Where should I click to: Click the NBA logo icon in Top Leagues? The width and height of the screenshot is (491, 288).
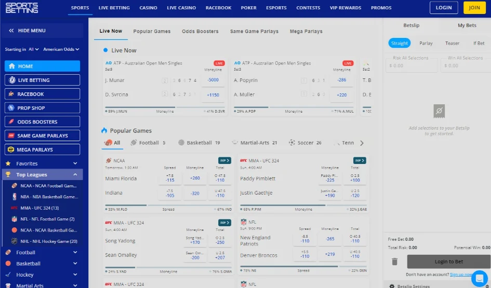click(14, 197)
